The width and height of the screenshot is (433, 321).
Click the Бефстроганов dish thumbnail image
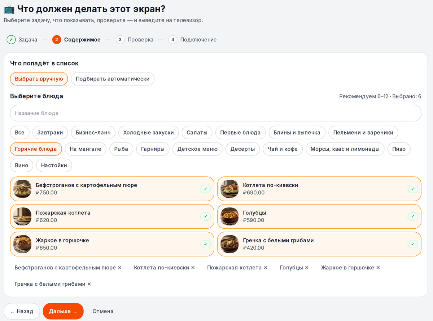pos(22,189)
